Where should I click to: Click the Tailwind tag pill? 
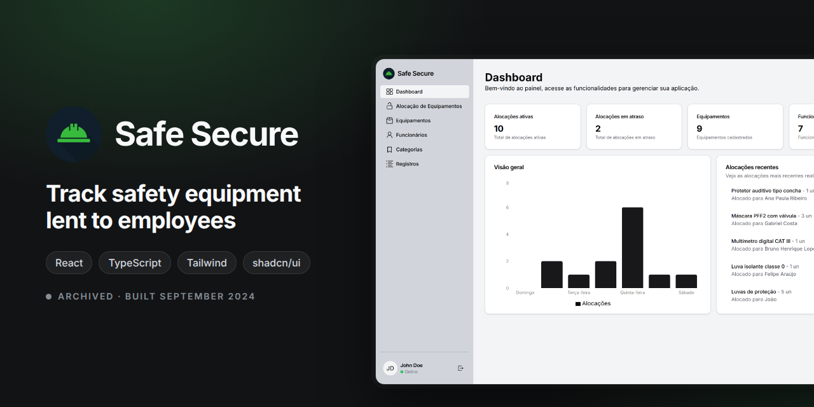click(207, 263)
